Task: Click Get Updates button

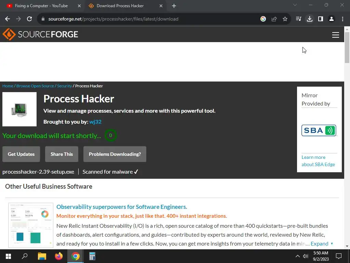Action: [x=21, y=154]
